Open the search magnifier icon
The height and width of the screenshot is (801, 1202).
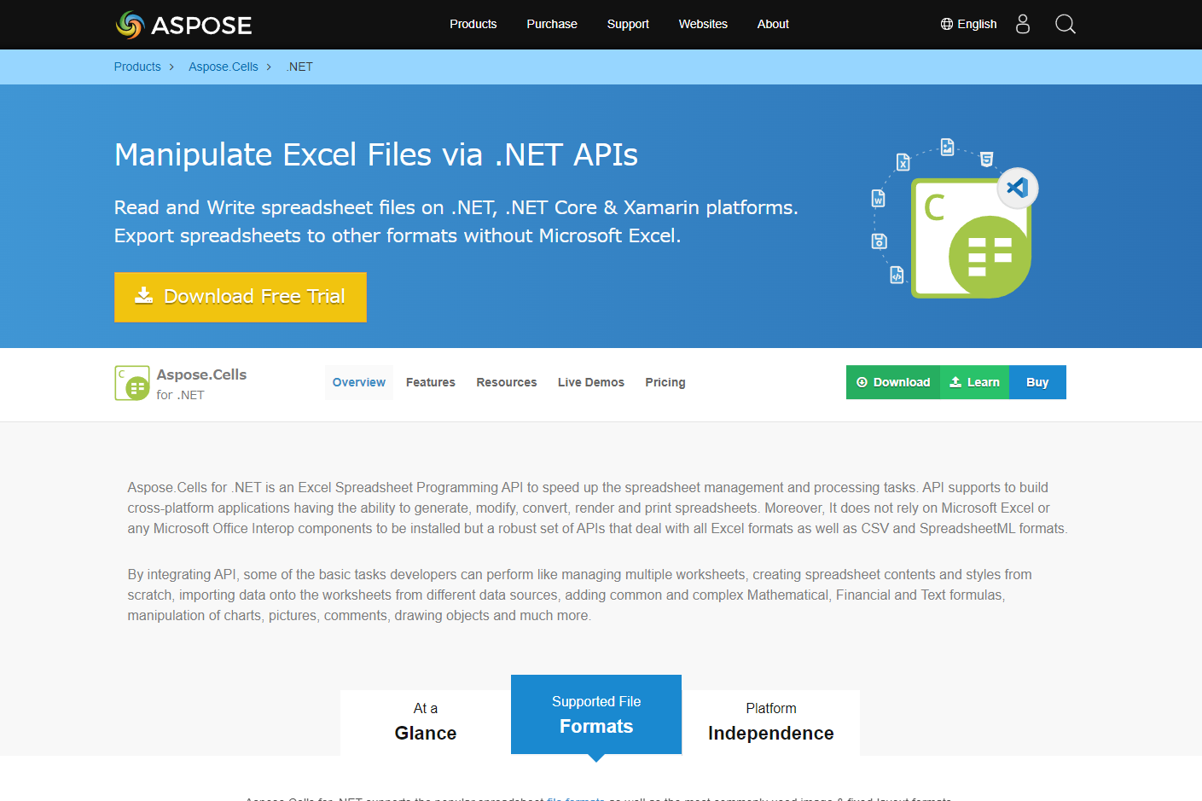(1065, 24)
